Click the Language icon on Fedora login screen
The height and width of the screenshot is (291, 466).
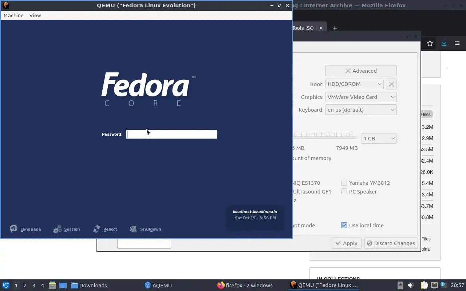13,229
